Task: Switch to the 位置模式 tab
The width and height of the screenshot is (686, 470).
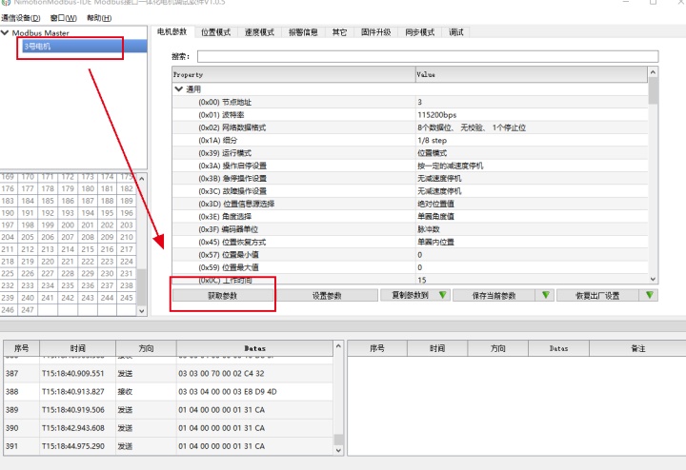Action: pyautogui.click(x=215, y=32)
